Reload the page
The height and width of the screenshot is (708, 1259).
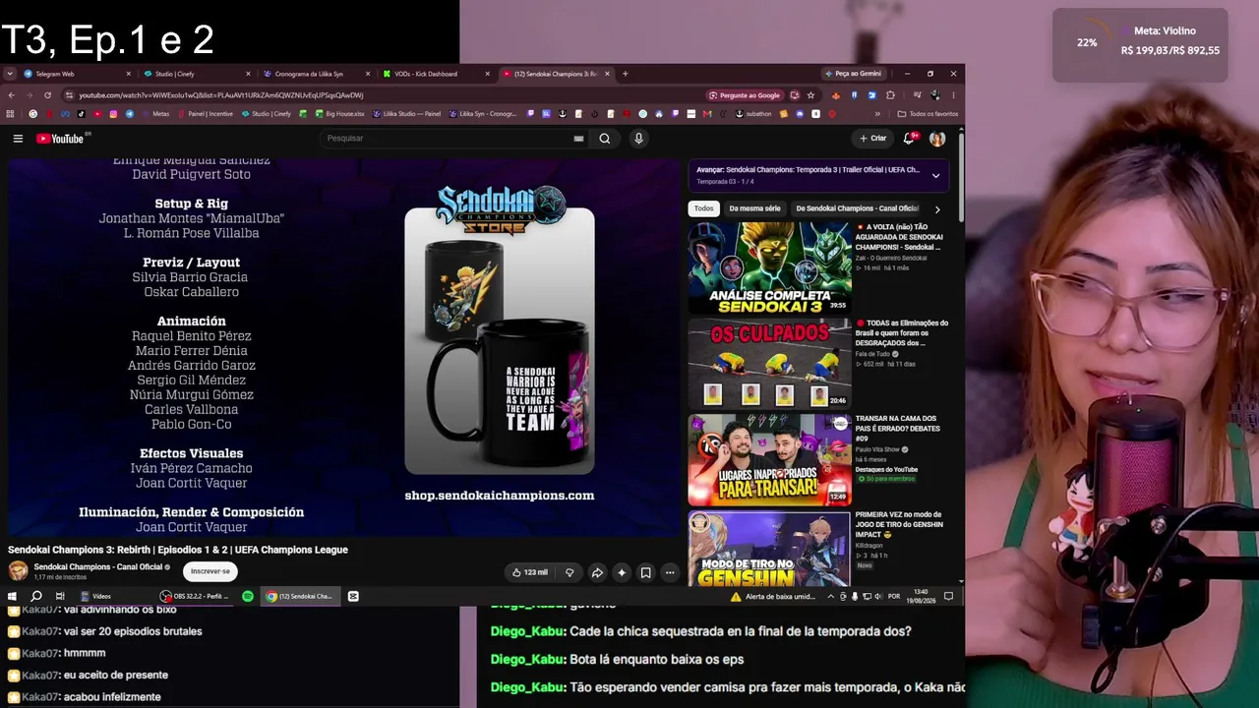click(x=47, y=95)
